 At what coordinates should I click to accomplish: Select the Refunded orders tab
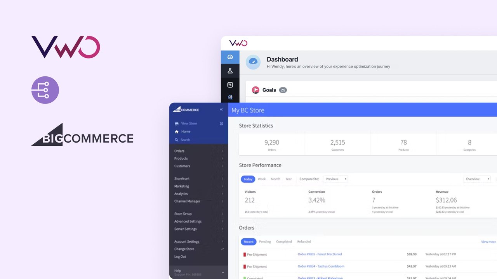click(x=304, y=242)
